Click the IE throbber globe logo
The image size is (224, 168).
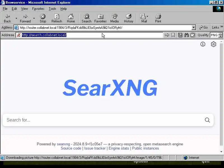pos(218,9)
